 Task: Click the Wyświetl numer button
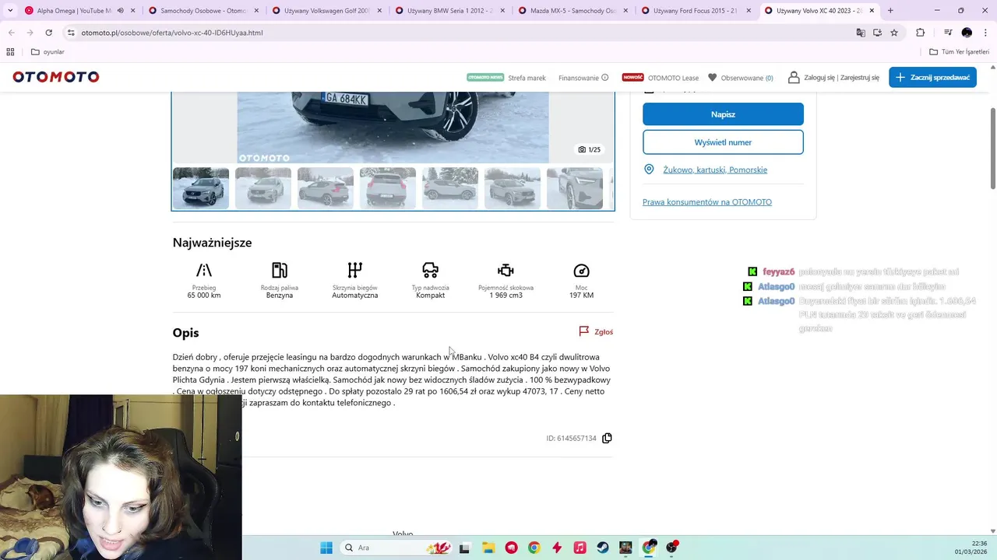(723, 142)
